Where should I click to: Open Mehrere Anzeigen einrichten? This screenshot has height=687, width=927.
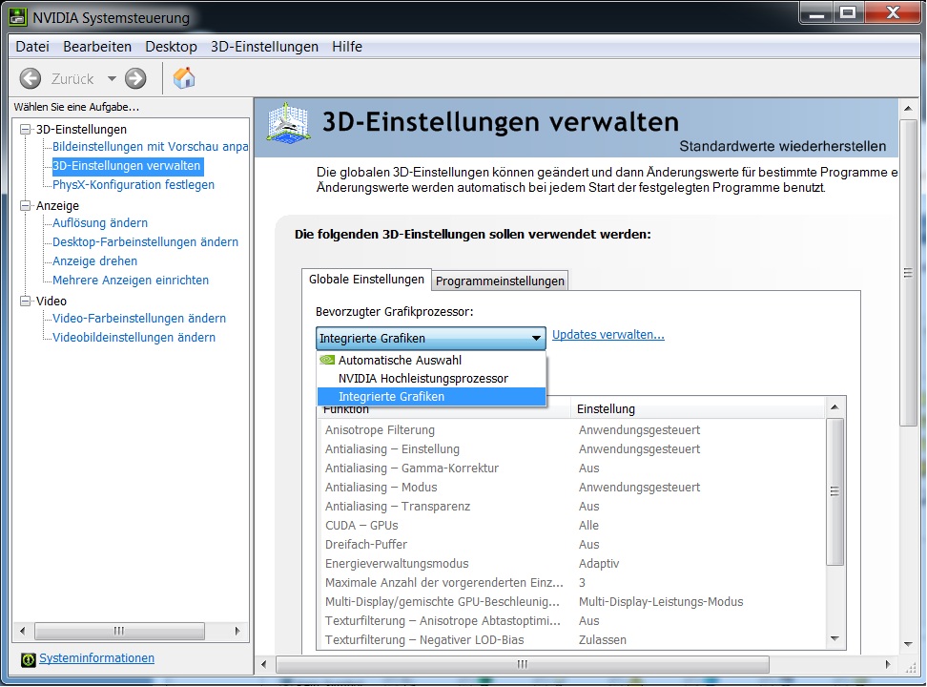tap(131, 280)
